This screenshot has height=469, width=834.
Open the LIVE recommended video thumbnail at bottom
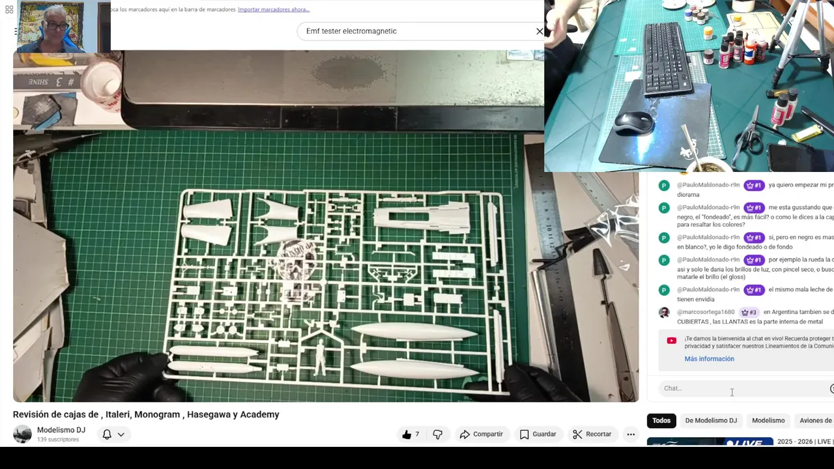710,442
